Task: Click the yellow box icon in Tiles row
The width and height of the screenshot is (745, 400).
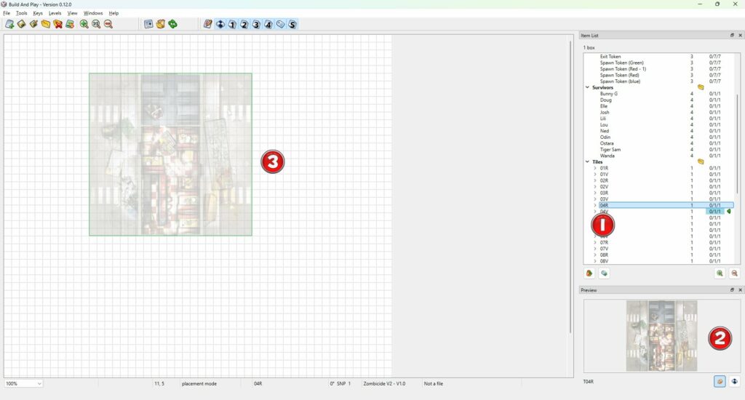Action: click(x=701, y=162)
